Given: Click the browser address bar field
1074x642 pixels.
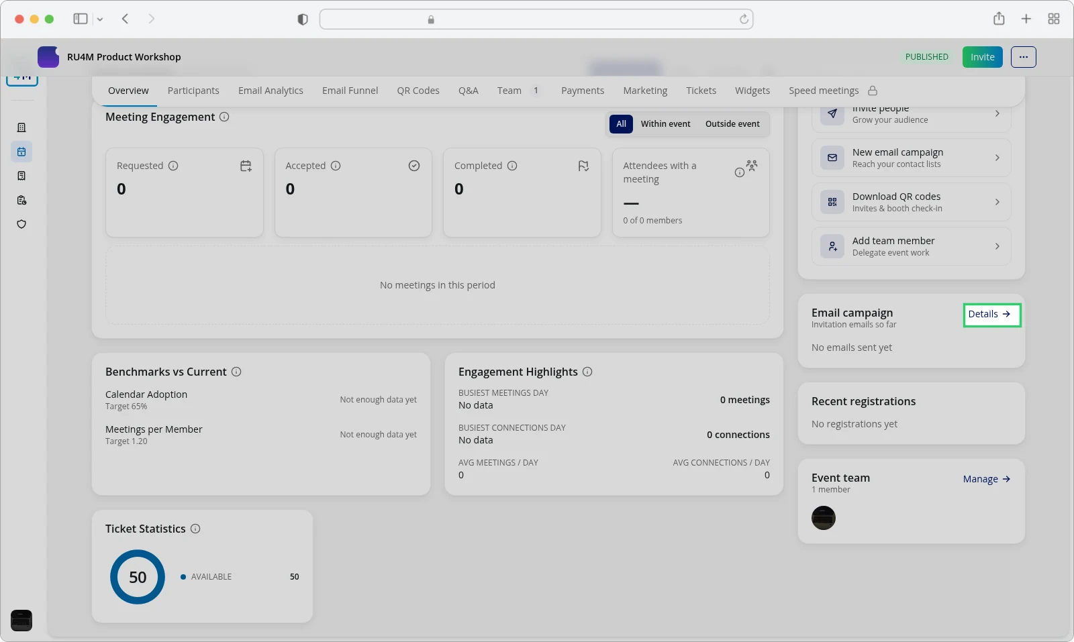Looking at the screenshot, I should click(x=536, y=19).
